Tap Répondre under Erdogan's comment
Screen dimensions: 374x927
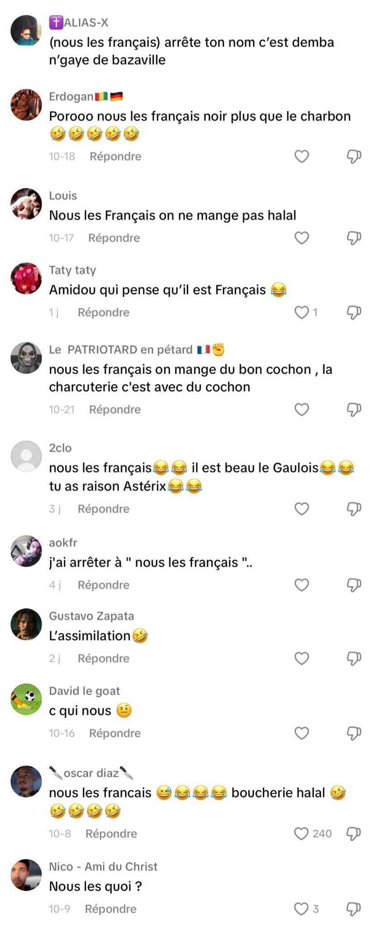click(x=115, y=157)
